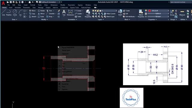This screenshot has height=108, width=192.
Task: Click the red 50 dimension text in drawing
Action: [x=44, y=68]
